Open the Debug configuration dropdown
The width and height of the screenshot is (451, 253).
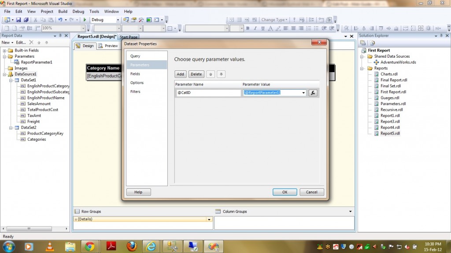pyautogui.click(x=118, y=20)
